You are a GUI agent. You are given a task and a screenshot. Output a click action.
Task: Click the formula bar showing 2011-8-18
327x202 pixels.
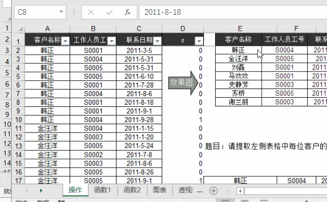[233, 12]
